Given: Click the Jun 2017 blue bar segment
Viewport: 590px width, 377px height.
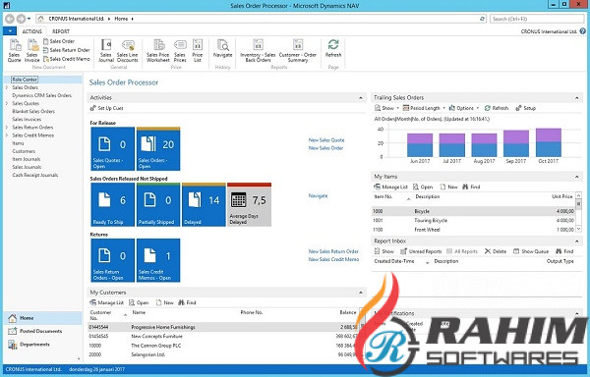Looking at the screenshot, I should [x=420, y=150].
